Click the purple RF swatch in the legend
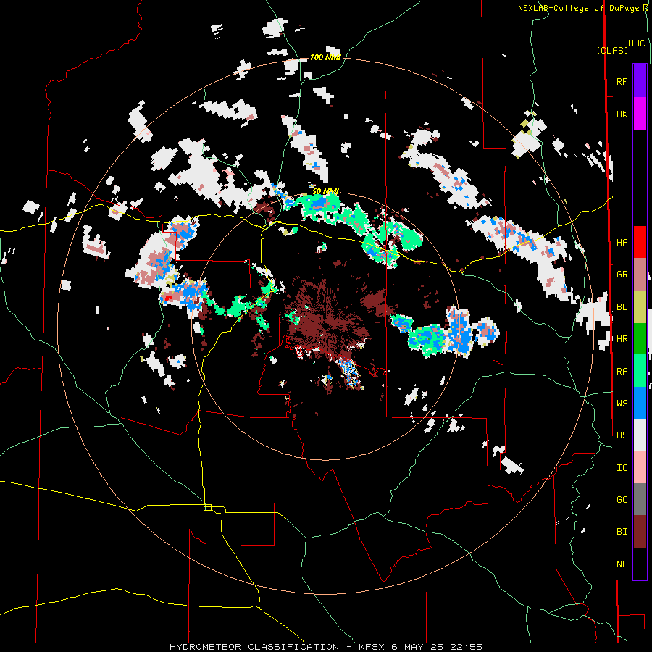The height and width of the screenshot is (652, 652). tap(640, 81)
